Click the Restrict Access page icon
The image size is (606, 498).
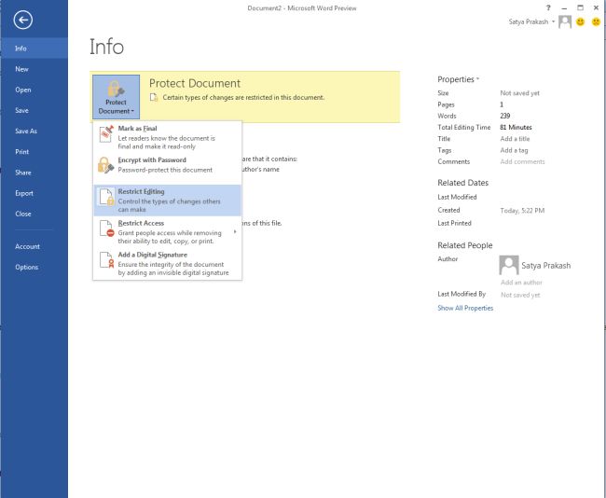click(106, 228)
